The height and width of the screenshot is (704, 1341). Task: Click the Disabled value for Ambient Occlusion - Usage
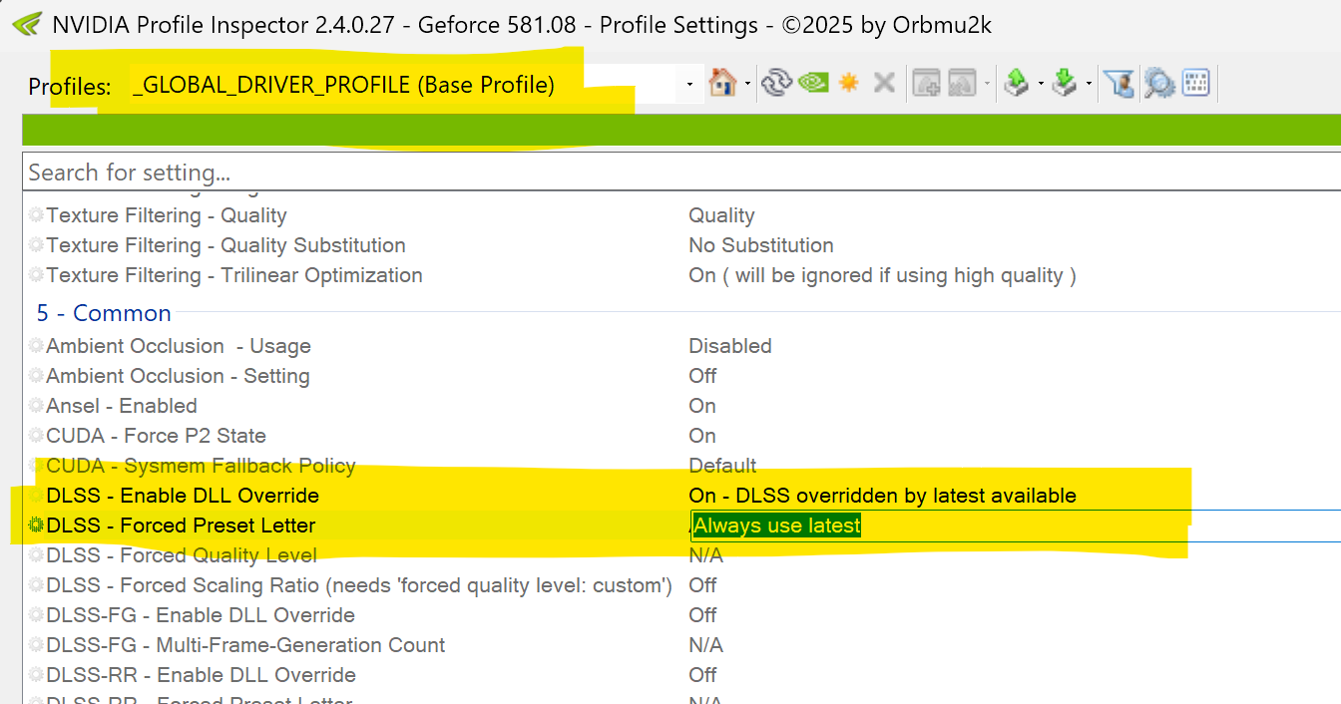tap(729, 346)
